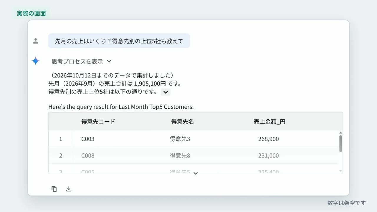Screen dimensions: 377x212
Task: Click the user message about 先月の売上
Action: (119, 41)
